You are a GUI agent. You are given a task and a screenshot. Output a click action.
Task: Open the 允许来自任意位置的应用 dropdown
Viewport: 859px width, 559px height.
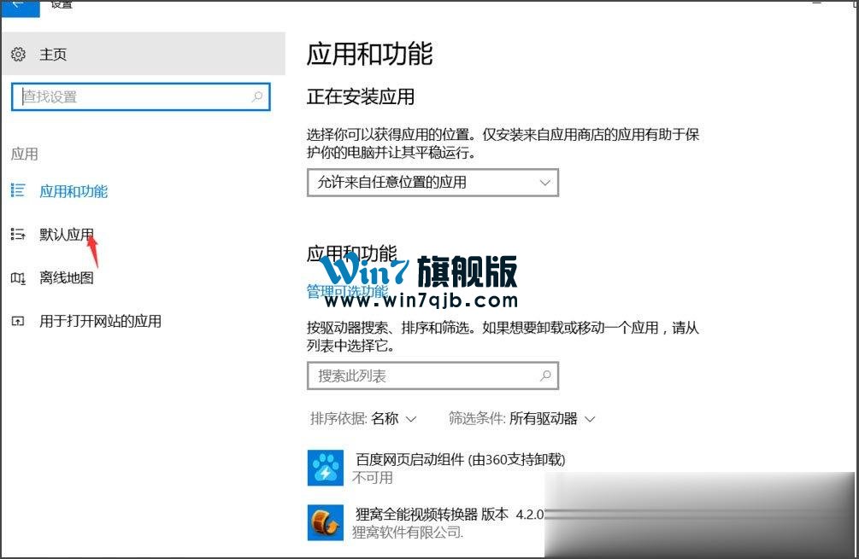tap(432, 183)
